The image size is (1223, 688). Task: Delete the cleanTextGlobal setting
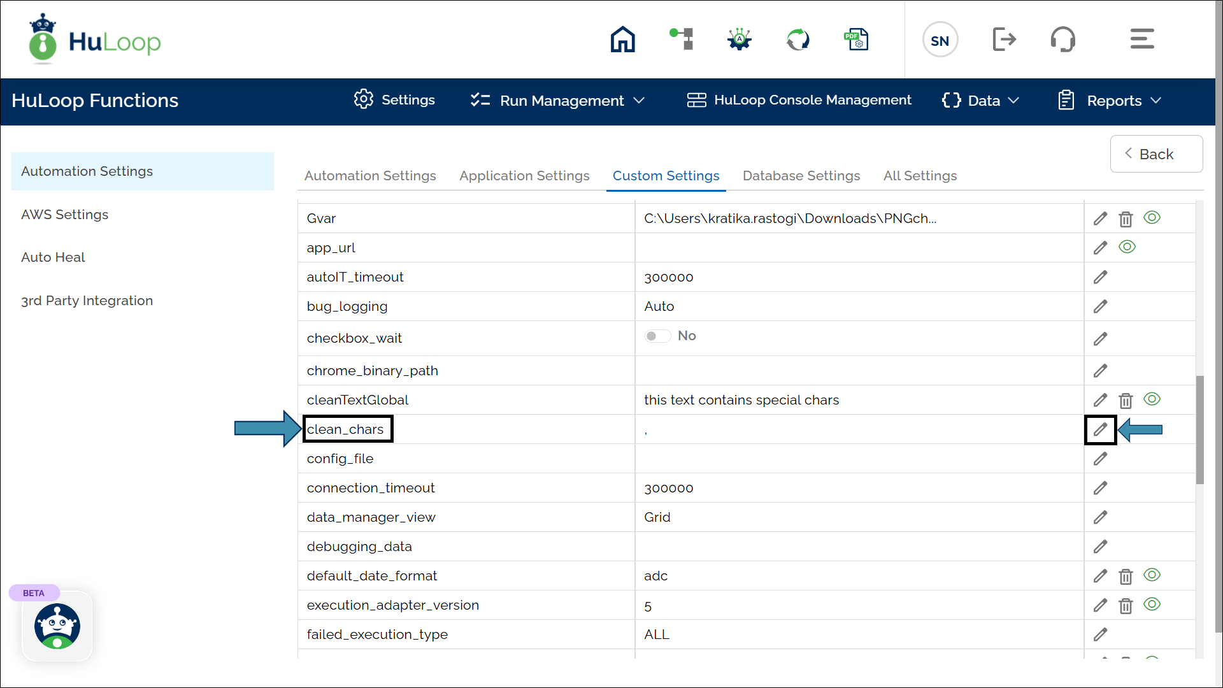tap(1126, 401)
